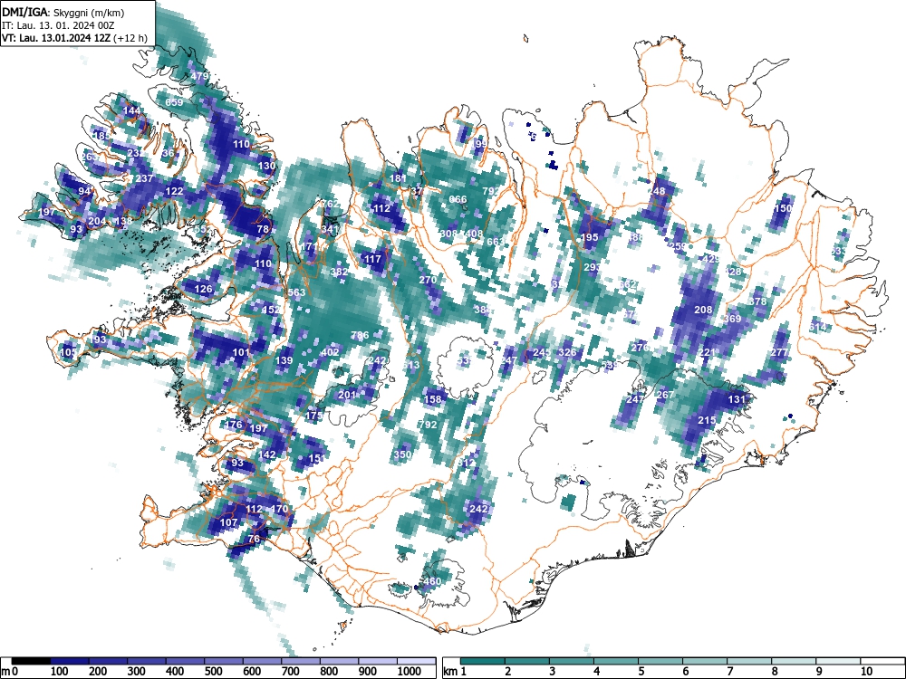Click the visibility value 204
Screen dimensions: 906x679
pyautogui.click(x=97, y=221)
